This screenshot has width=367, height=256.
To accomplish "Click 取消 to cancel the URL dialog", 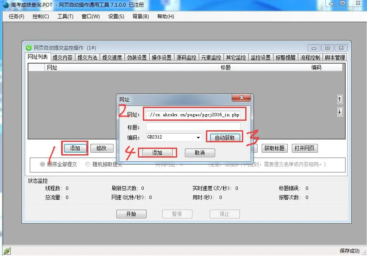I will 200,153.
